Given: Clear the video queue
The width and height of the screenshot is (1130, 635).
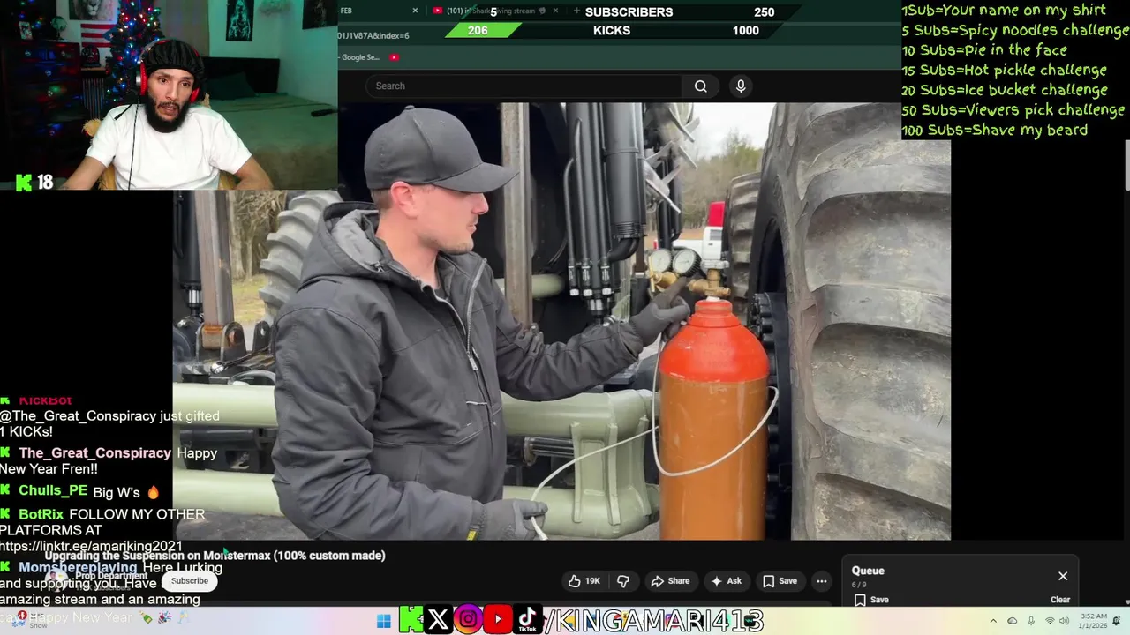Looking at the screenshot, I should 1060,600.
